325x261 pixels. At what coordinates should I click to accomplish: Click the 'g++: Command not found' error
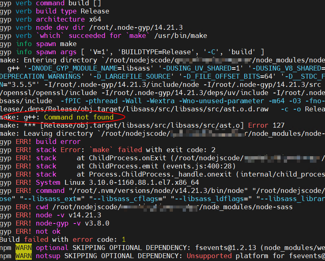point(69,117)
